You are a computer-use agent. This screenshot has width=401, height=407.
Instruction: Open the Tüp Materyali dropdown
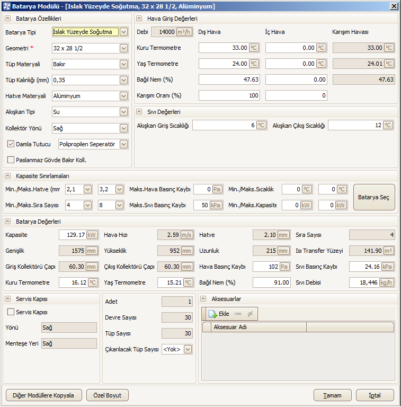pos(124,64)
